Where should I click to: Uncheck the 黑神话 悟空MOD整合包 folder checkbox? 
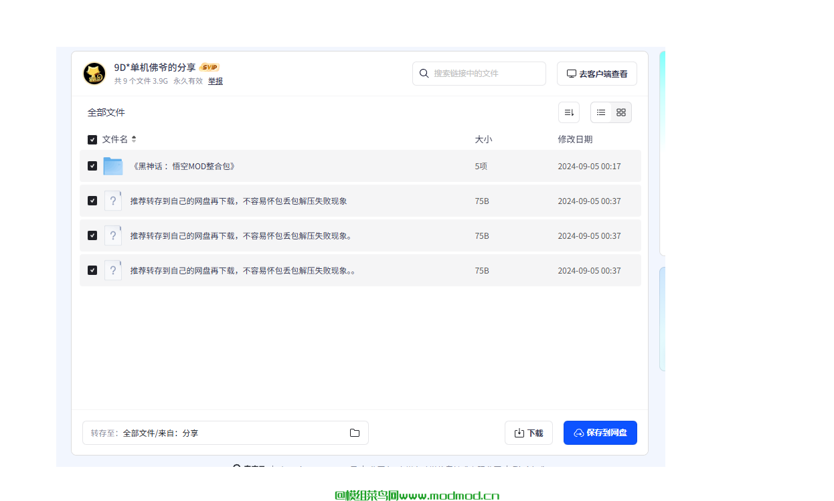point(92,166)
